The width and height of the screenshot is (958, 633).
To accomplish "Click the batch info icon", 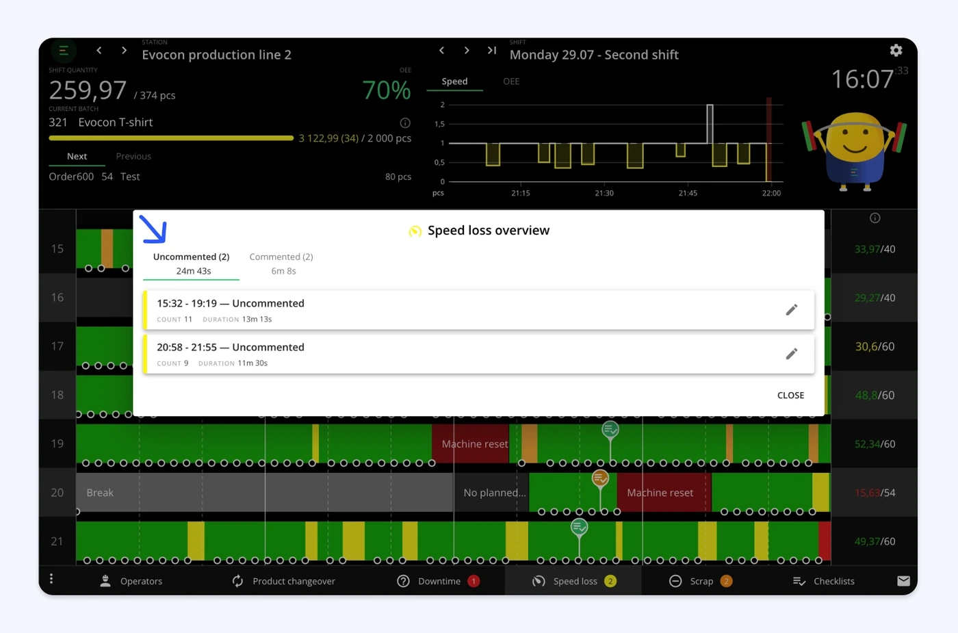I will (405, 123).
